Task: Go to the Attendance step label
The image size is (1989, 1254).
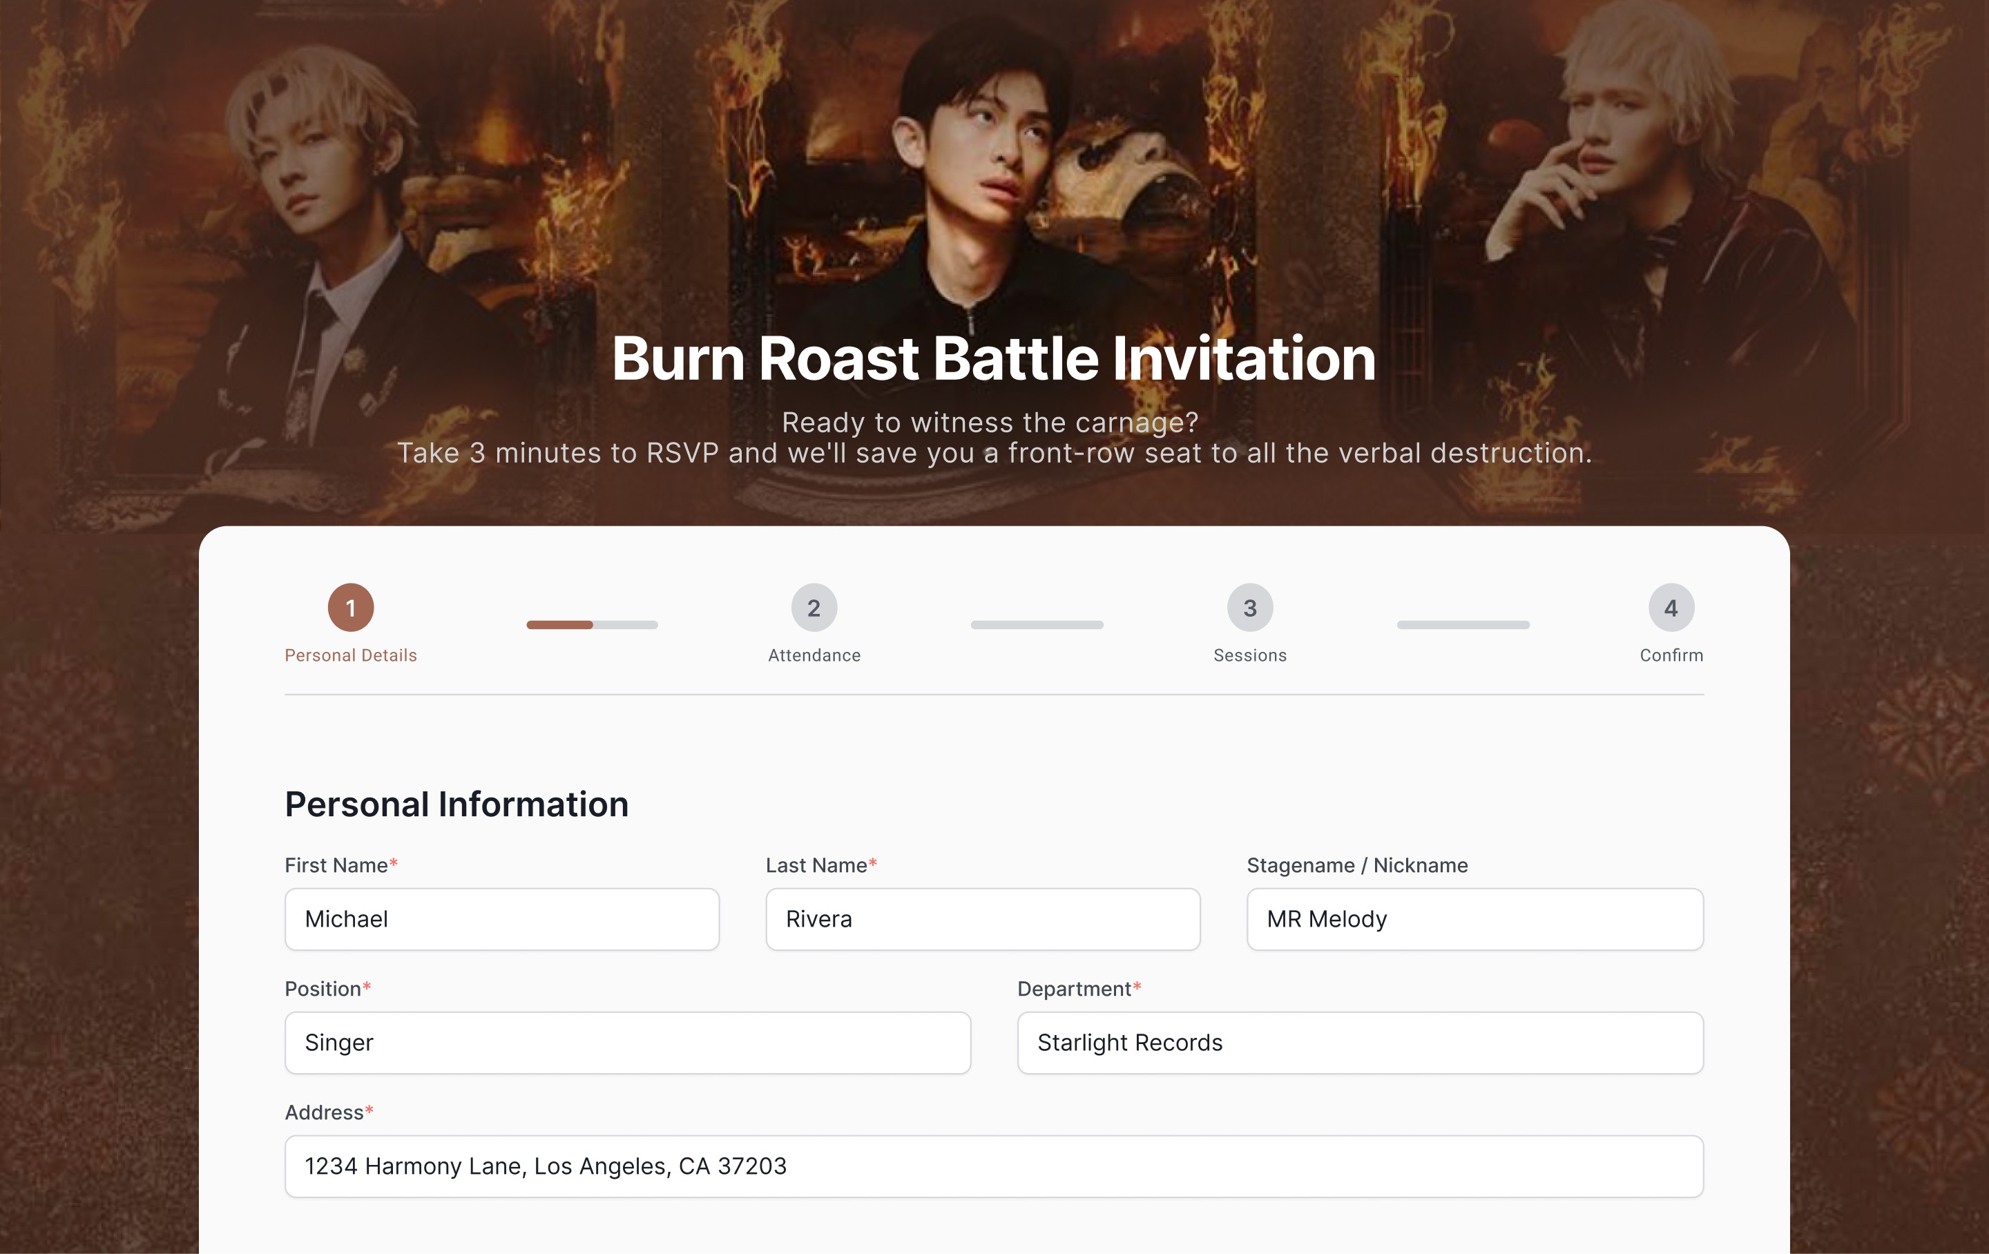Action: [814, 655]
